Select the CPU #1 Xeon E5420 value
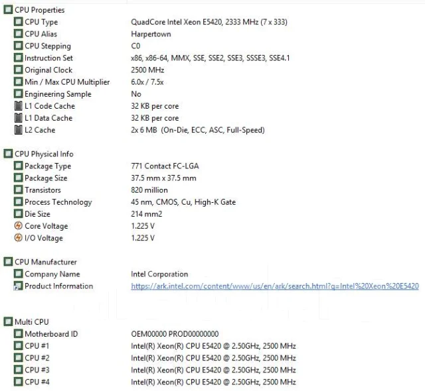This screenshot has height=391, width=425. pyautogui.click(x=213, y=346)
